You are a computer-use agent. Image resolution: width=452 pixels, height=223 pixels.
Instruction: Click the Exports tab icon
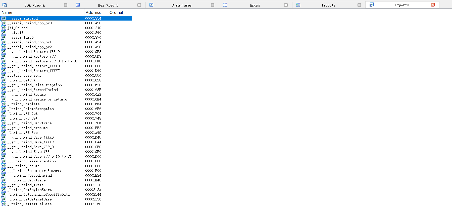tap(372, 5)
